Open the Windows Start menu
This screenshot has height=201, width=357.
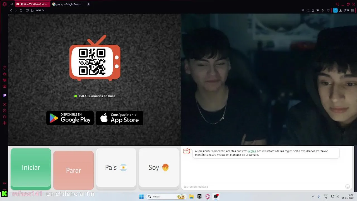[141, 197]
